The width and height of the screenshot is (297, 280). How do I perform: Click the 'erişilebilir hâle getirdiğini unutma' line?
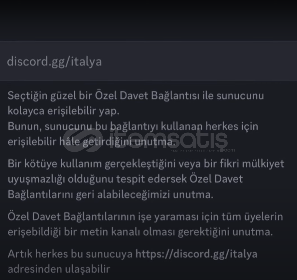coord(91,142)
